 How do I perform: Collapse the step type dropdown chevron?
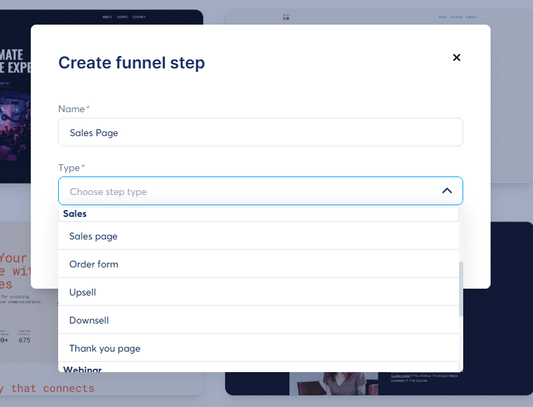447,191
